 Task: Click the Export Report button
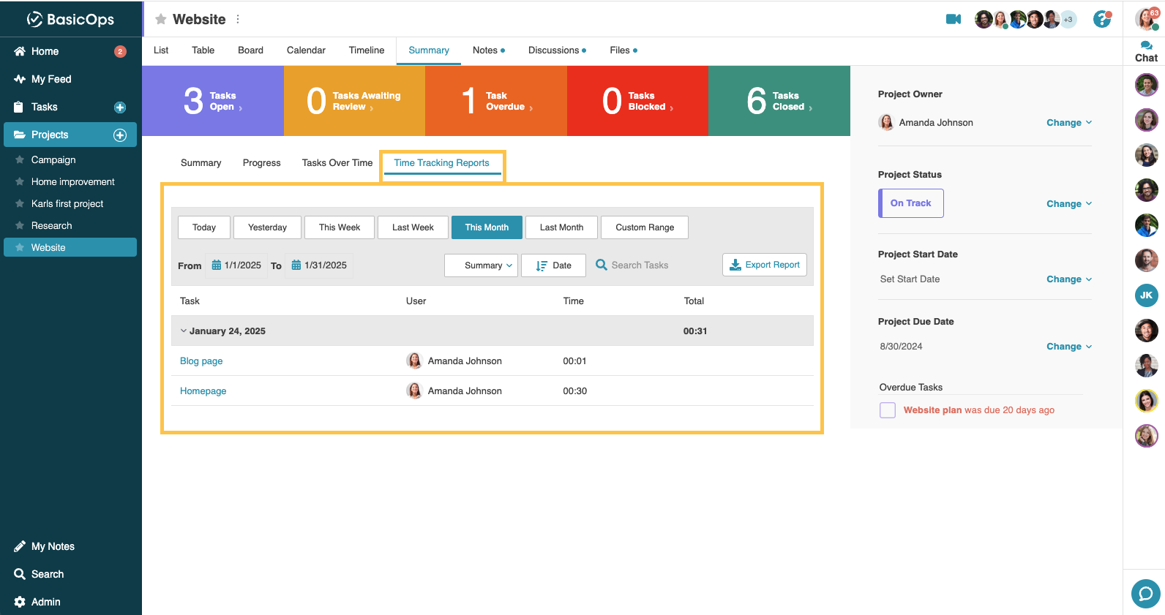[765, 265]
